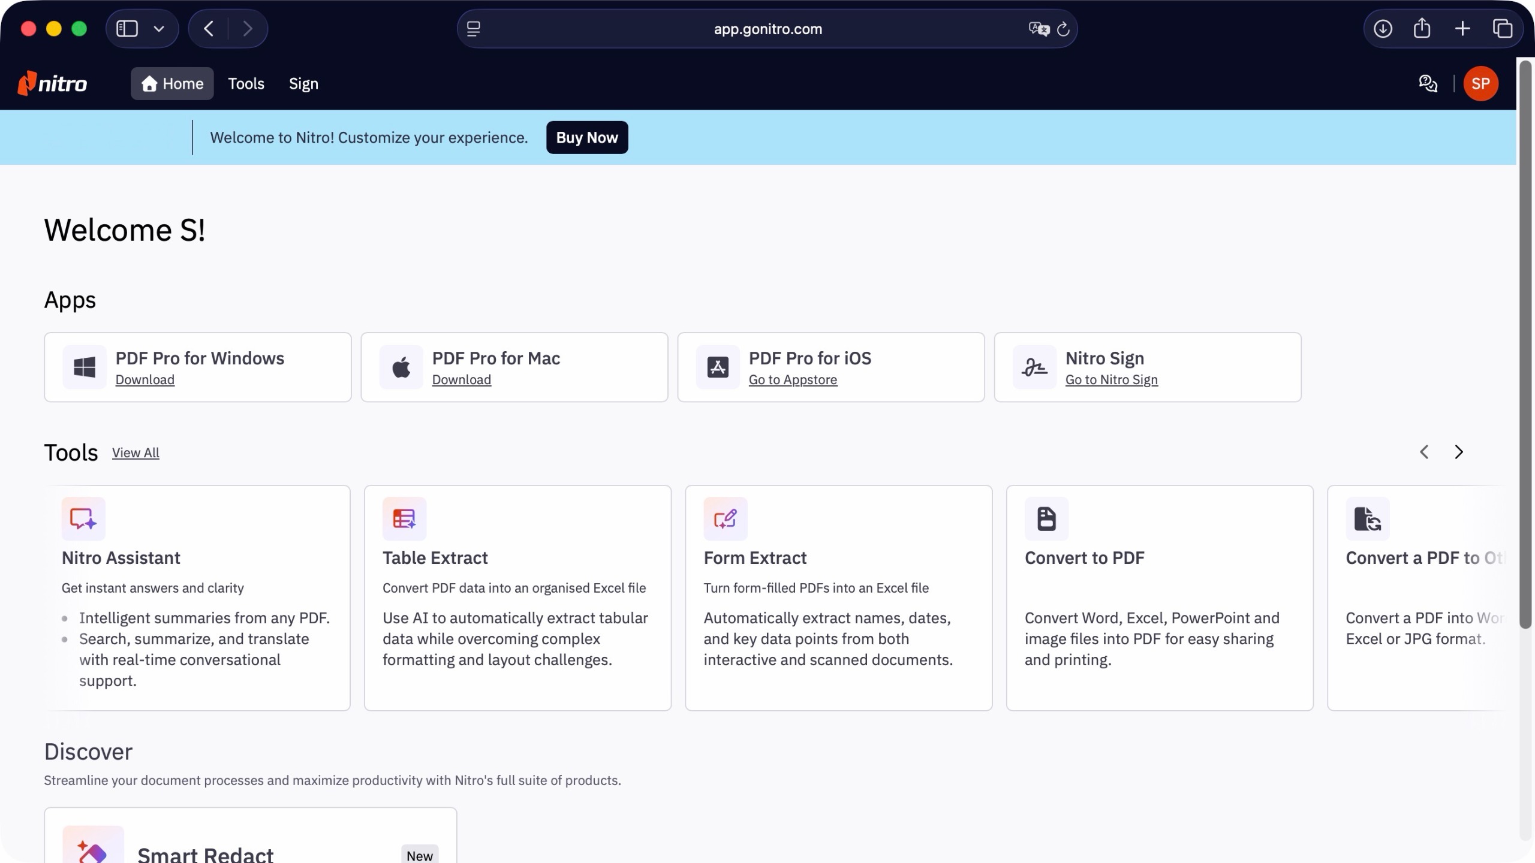Click the Smart Redact icon
The width and height of the screenshot is (1535, 863).
coord(93,845)
